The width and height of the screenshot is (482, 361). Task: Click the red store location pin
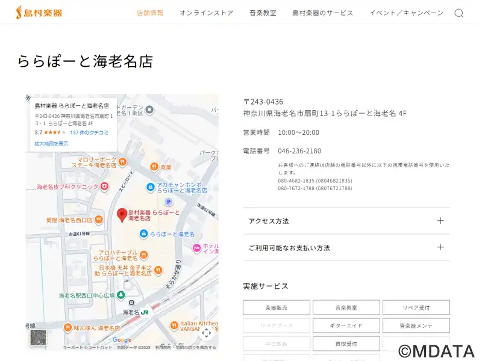pyautogui.click(x=122, y=215)
